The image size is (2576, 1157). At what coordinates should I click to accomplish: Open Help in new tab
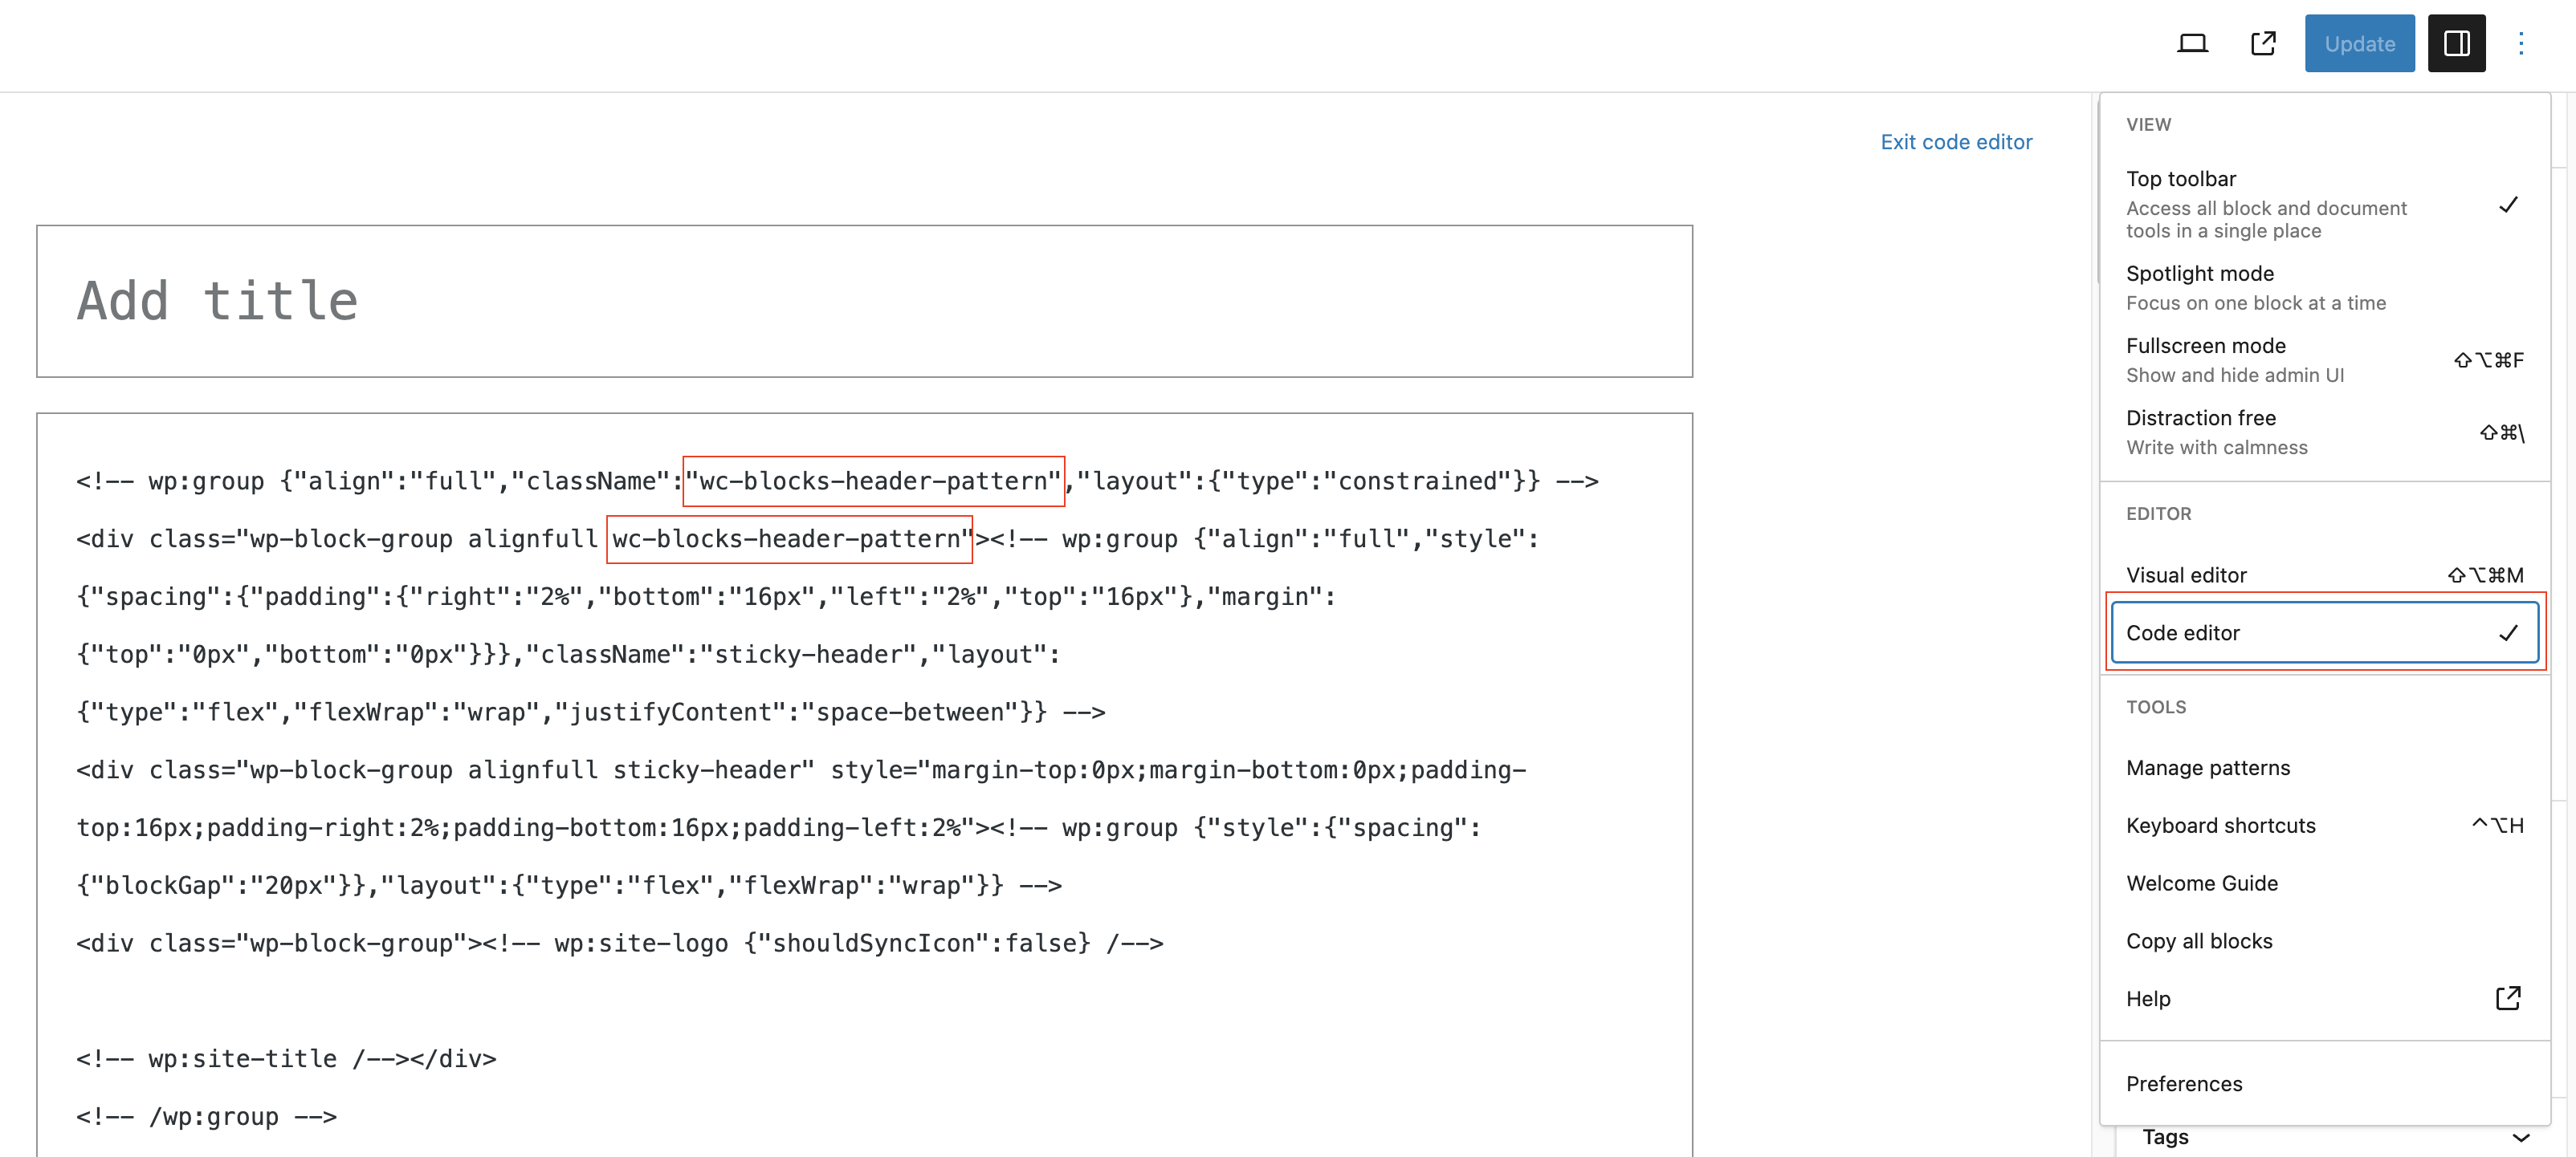2324,999
